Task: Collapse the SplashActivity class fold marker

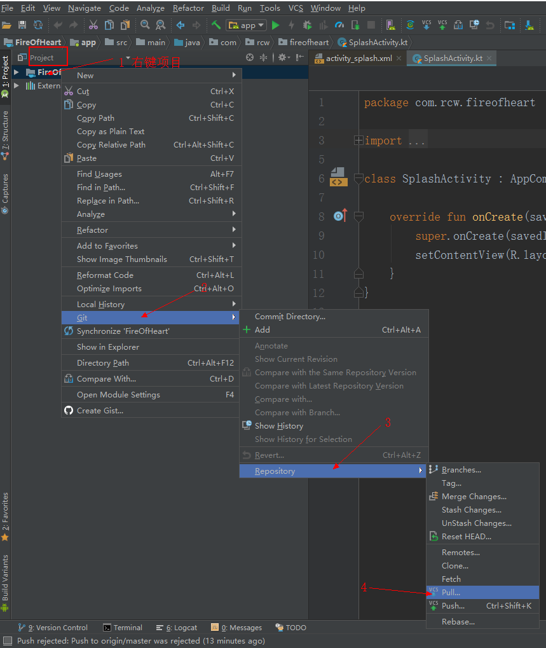Action: point(358,179)
